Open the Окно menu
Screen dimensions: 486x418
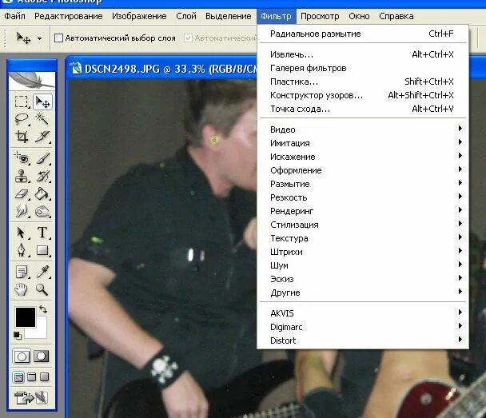click(359, 16)
